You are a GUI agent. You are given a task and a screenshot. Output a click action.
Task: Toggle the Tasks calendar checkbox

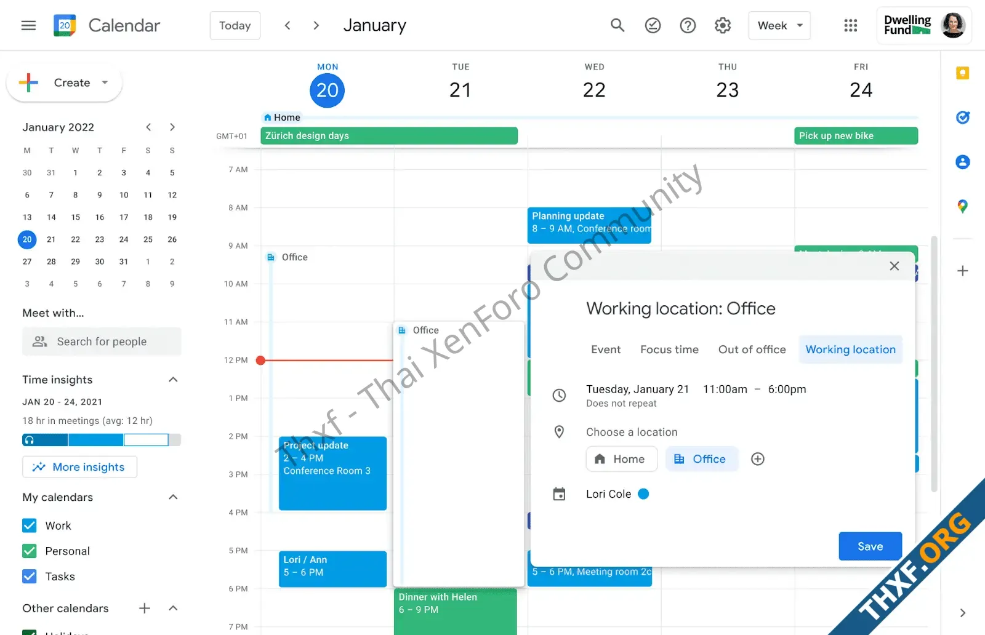pos(30,577)
